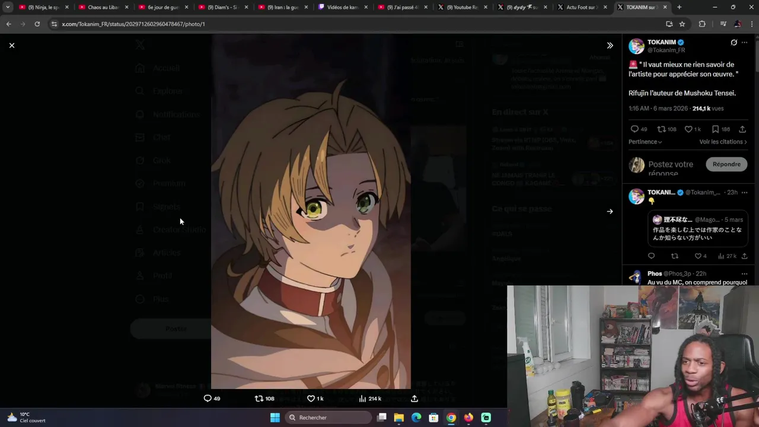Click the Répondre button
759x427 pixels.
(x=726, y=164)
